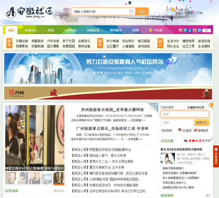Image resolution: width=219 pixels, height=198 pixels.
Task: Open the 生活365 forum link
Action: pyautogui.click(x=173, y=41)
